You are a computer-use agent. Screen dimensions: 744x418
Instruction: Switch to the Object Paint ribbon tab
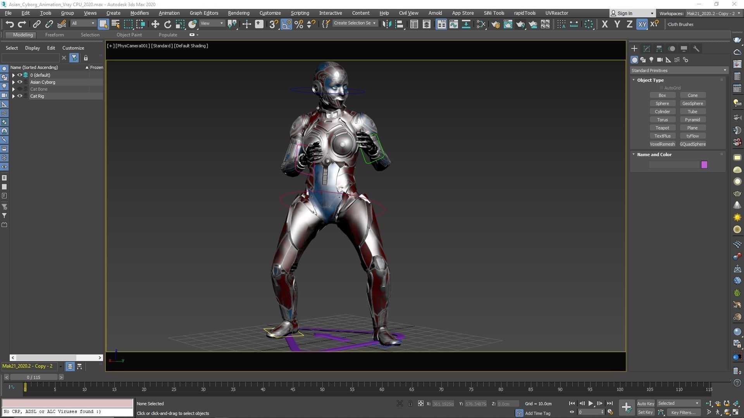pos(129,35)
